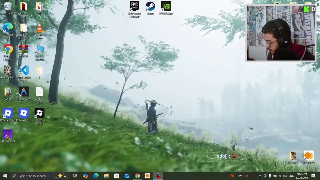The height and width of the screenshot is (180, 320).
Task: Open the Wi-Fi network flyout
Action: point(280,176)
